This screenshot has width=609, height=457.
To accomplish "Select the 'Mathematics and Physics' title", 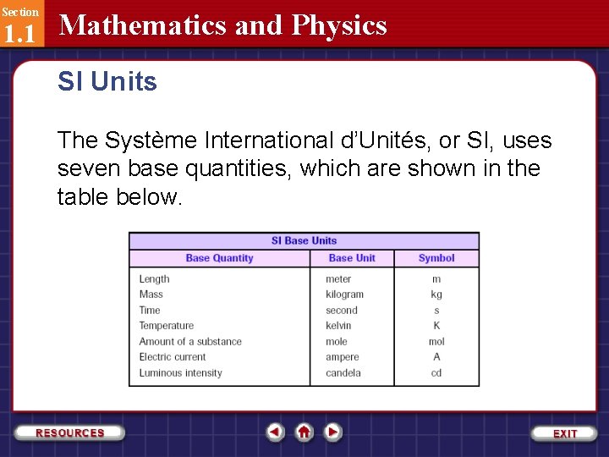I will (222, 25).
